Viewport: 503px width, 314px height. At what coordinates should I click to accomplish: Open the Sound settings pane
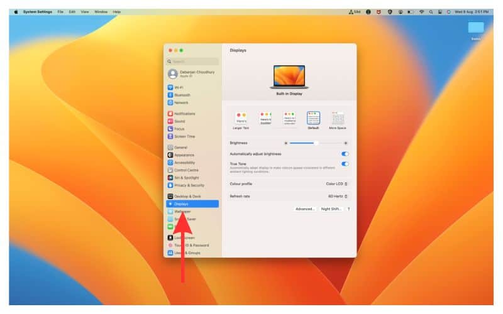(x=179, y=121)
